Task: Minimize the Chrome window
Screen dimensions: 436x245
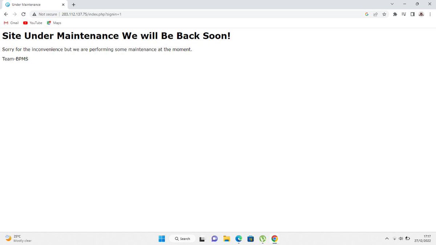Action: click(404, 4)
